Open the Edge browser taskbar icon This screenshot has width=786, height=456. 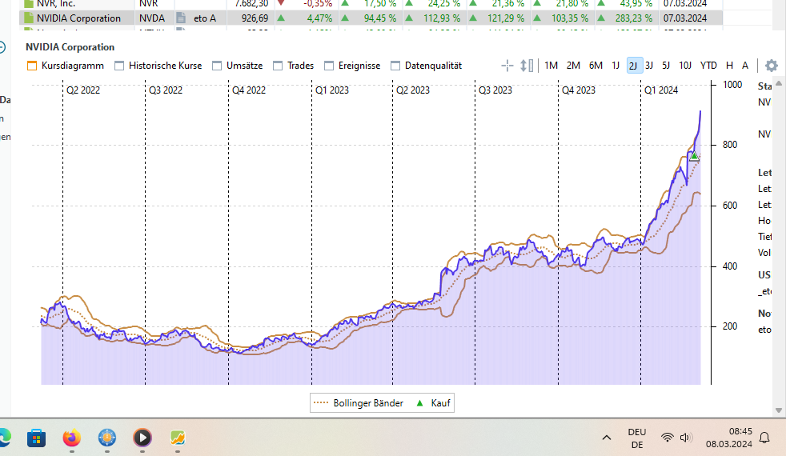coord(5,438)
